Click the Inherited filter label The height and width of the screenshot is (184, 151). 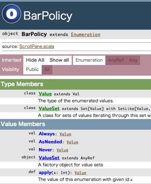click(11, 60)
